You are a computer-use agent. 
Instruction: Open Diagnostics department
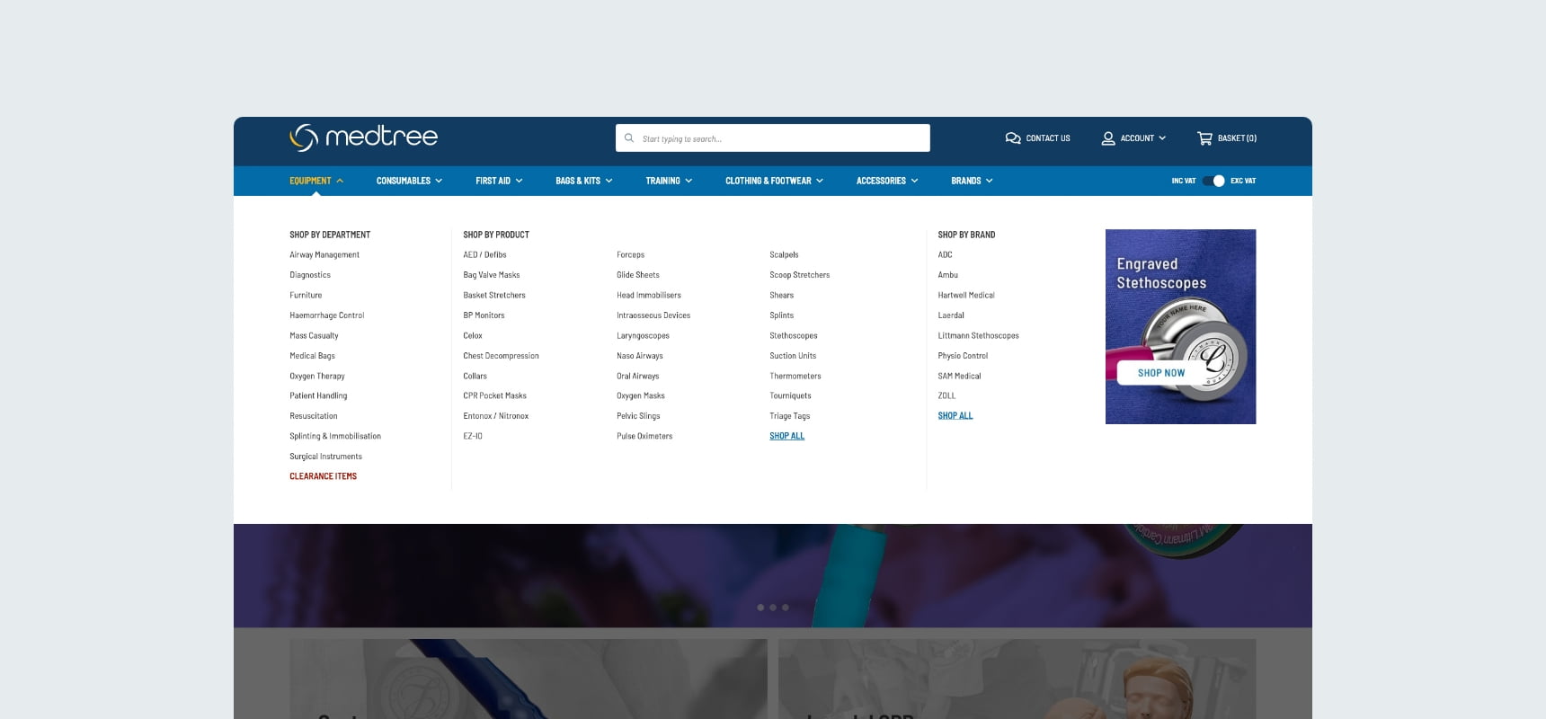[310, 275]
